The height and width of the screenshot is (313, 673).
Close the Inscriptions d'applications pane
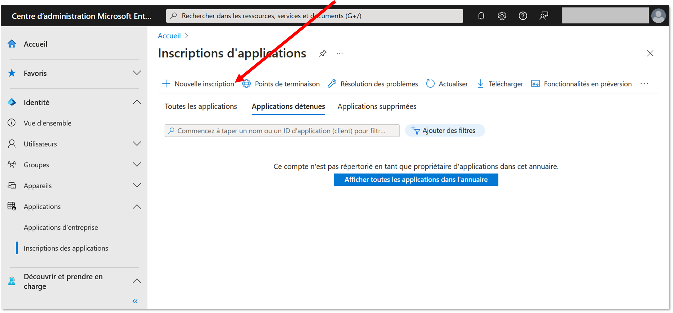coord(650,53)
